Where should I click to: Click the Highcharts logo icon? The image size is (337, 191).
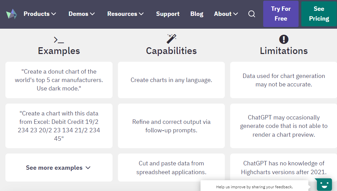pos(11,14)
